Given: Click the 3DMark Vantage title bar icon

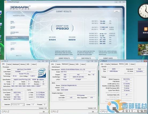Looking at the screenshot, I should tap(6, 2).
